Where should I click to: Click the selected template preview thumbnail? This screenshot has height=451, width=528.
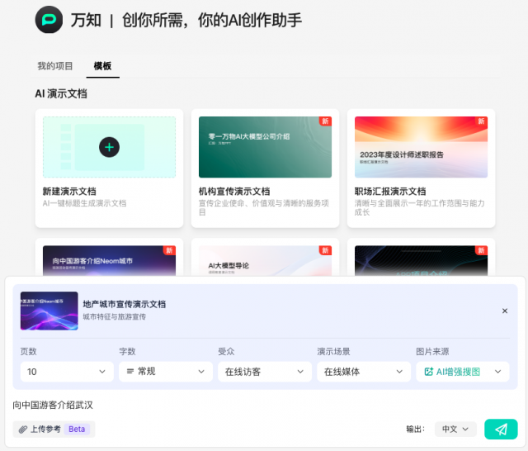[x=49, y=311]
